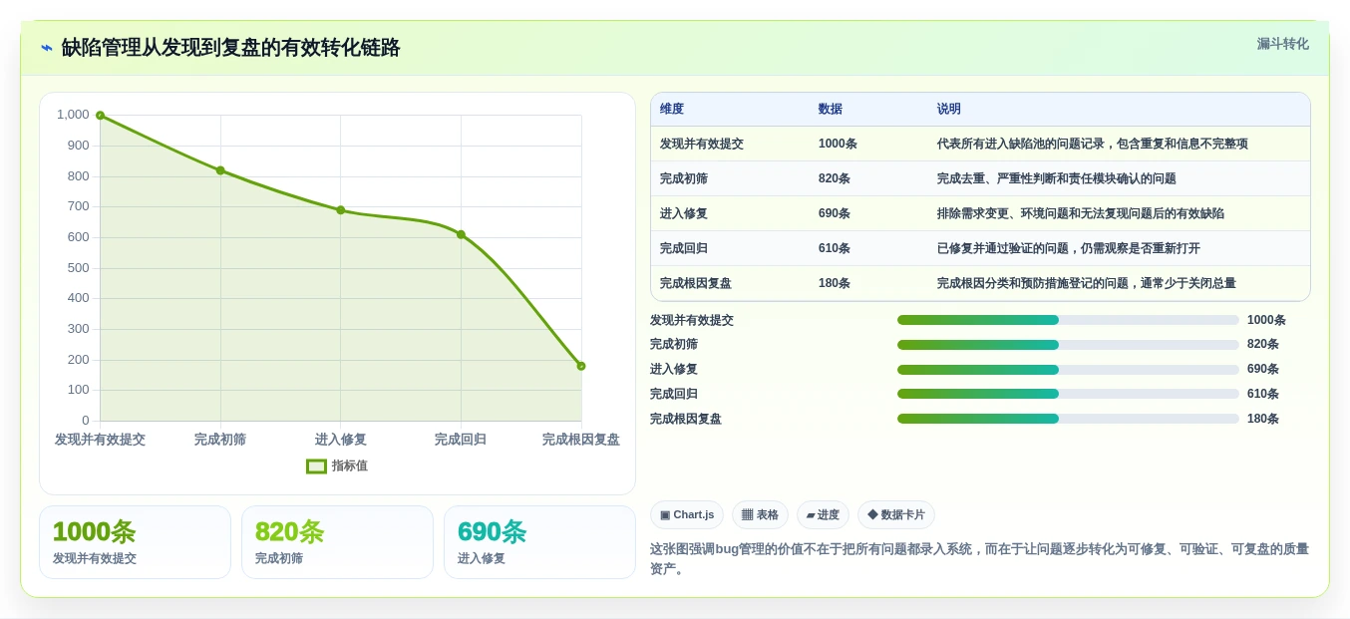Click description starting 完成根因分类和预防措施
The width and height of the screenshot is (1350, 619).
(x=1087, y=283)
